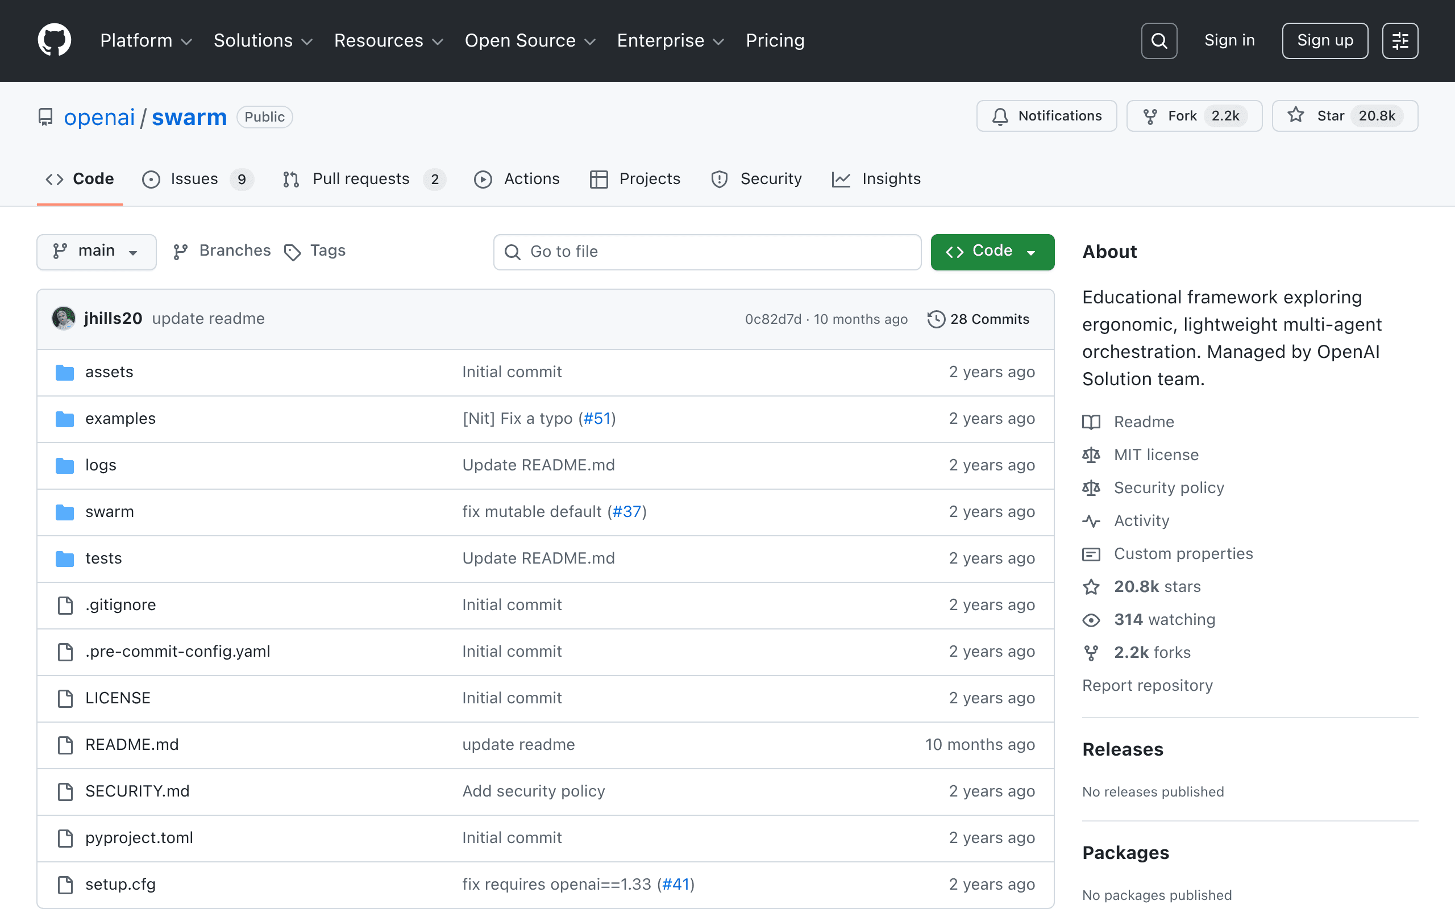The width and height of the screenshot is (1455, 909).
Task: Open the assets folder icon
Action: click(x=64, y=372)
